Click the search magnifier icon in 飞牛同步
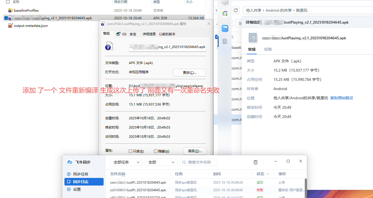This screenshot has height=198, width=373. (184, 162)
